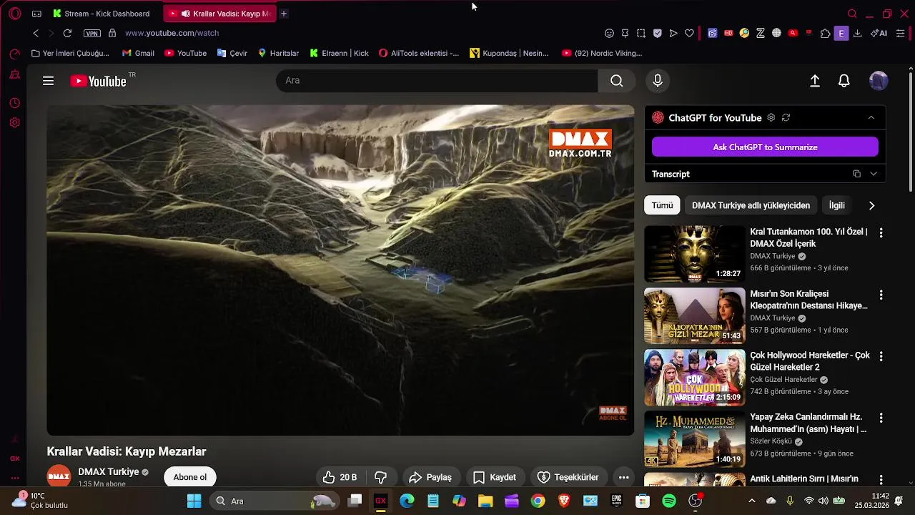Open the YouTube account avatar menu
Screen dimensions: 915x515
(x=879, y=81)
